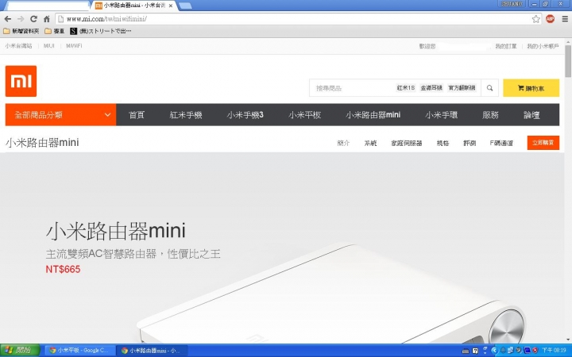Switch to 小米平板 Chrome taskbar window

point(79,350)
